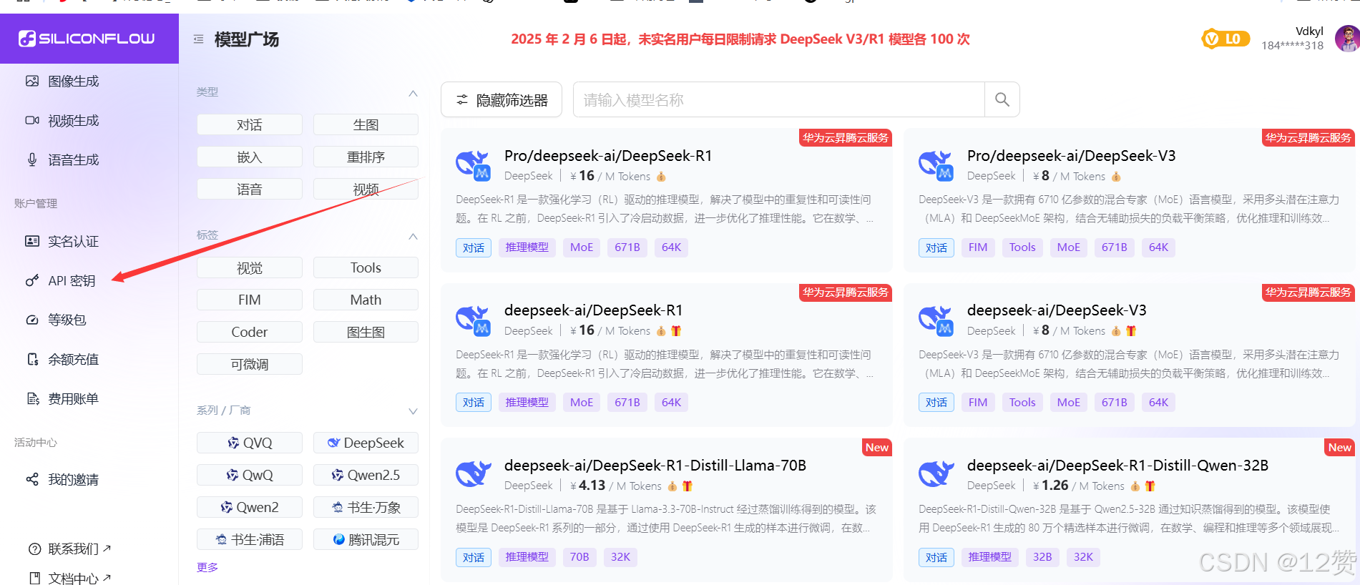The image size is (1360, 585).
Task: Toggle the 视觉 tag filter
Action: click(x=249, y=267)
